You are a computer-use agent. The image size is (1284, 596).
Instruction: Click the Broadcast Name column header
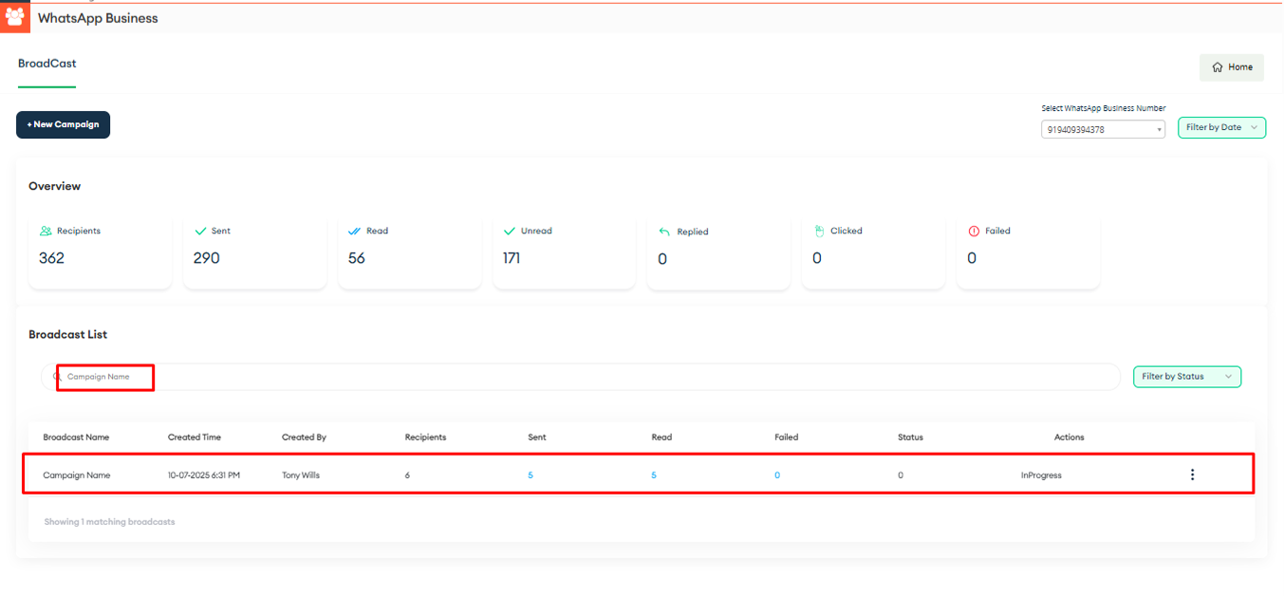[76, 438]
